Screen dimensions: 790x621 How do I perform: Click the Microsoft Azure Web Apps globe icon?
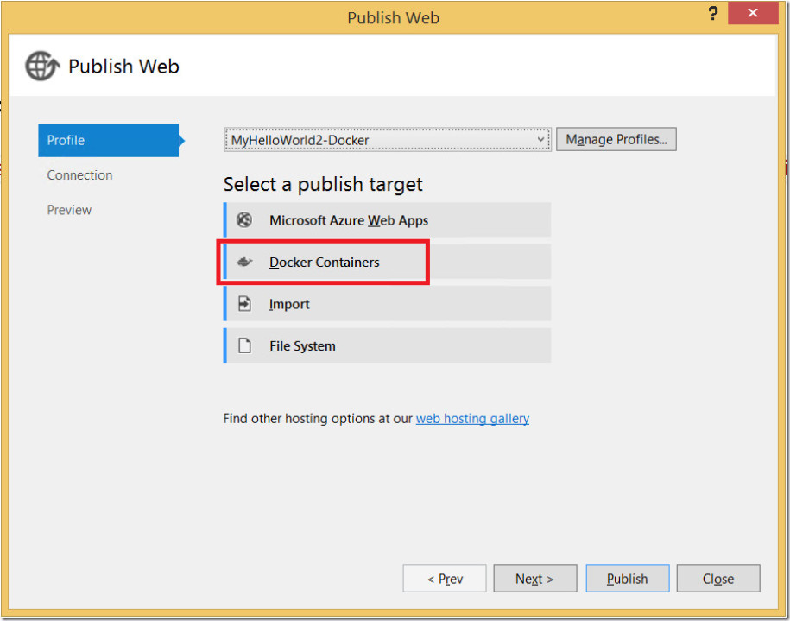tap(243, 220)
